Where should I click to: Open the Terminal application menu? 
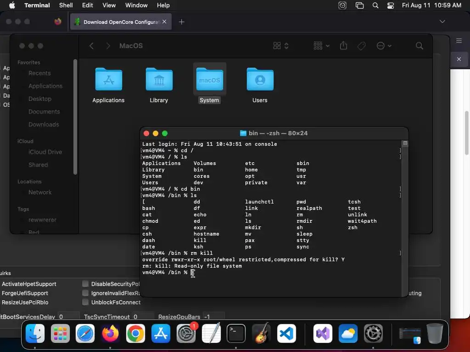[x=37, y=5]
